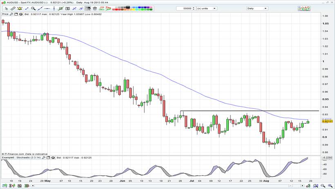Click the trash bin delete tool
Viewport: 335px width, 189px height.
pyautogui.click(x=95, y=9)
